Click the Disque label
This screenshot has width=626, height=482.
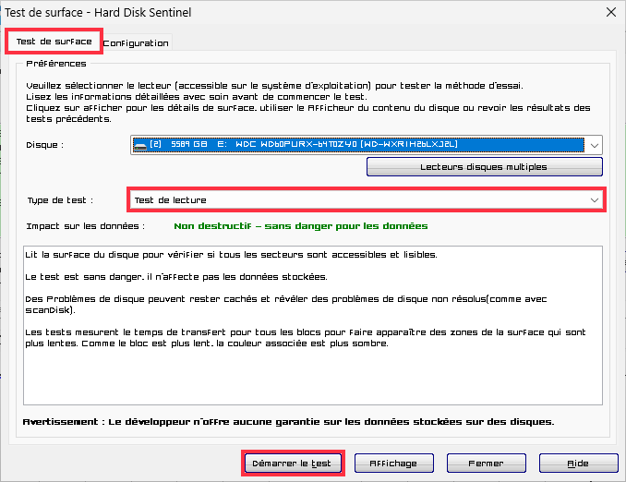pos(44,145)
